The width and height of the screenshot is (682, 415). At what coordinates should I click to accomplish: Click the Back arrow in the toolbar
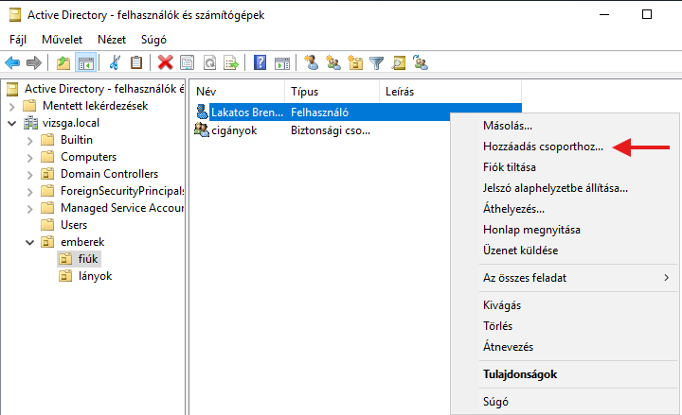tap(12, 63)
